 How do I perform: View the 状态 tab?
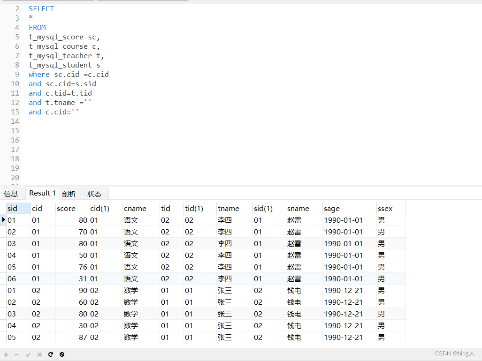pos(95,193)
